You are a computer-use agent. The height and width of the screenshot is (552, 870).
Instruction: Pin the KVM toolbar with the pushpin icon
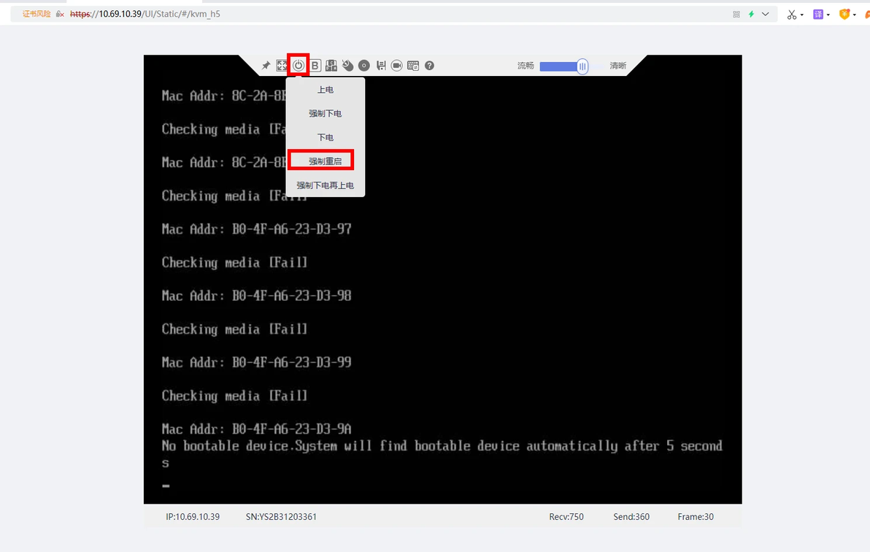(266, 66)
